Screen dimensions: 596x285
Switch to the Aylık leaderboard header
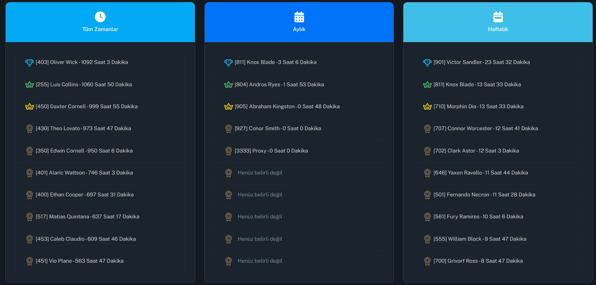pyautogui.click(x=299, y=29)
